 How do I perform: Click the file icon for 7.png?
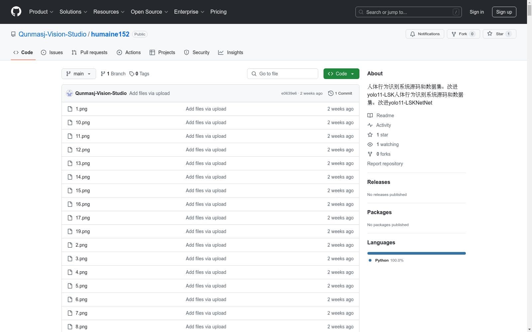70,313
